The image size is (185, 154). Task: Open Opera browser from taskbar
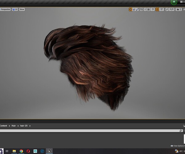(x=28, y=151)
